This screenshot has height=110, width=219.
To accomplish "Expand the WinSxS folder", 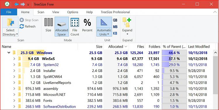I will pyautogui.click(x=14, y=59).
